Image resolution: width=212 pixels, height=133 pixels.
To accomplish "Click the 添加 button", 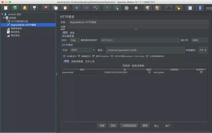I will point(113,126).
